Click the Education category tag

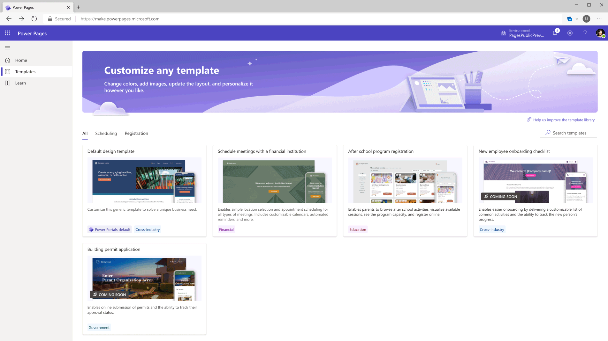[358, 229]
